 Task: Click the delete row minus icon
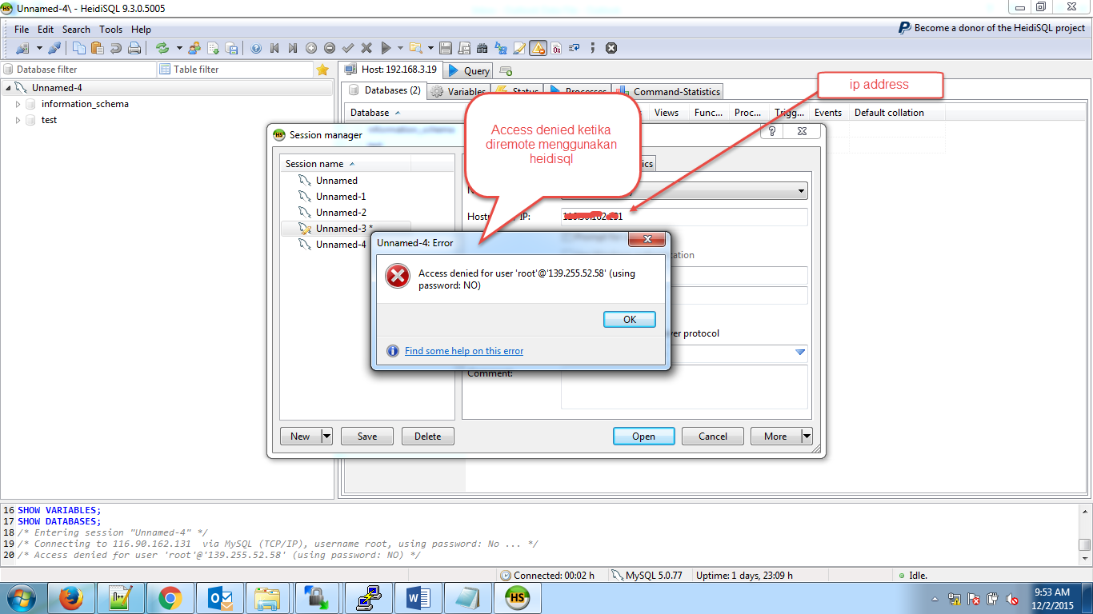click(330, 48)
